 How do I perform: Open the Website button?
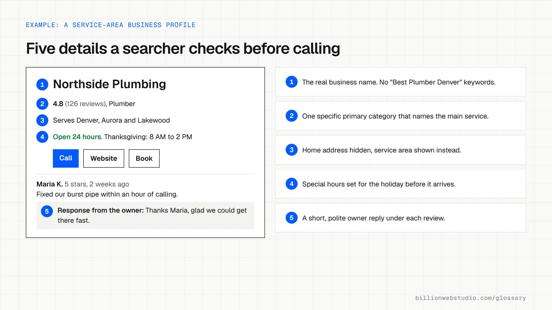click(x=103, y=158)
